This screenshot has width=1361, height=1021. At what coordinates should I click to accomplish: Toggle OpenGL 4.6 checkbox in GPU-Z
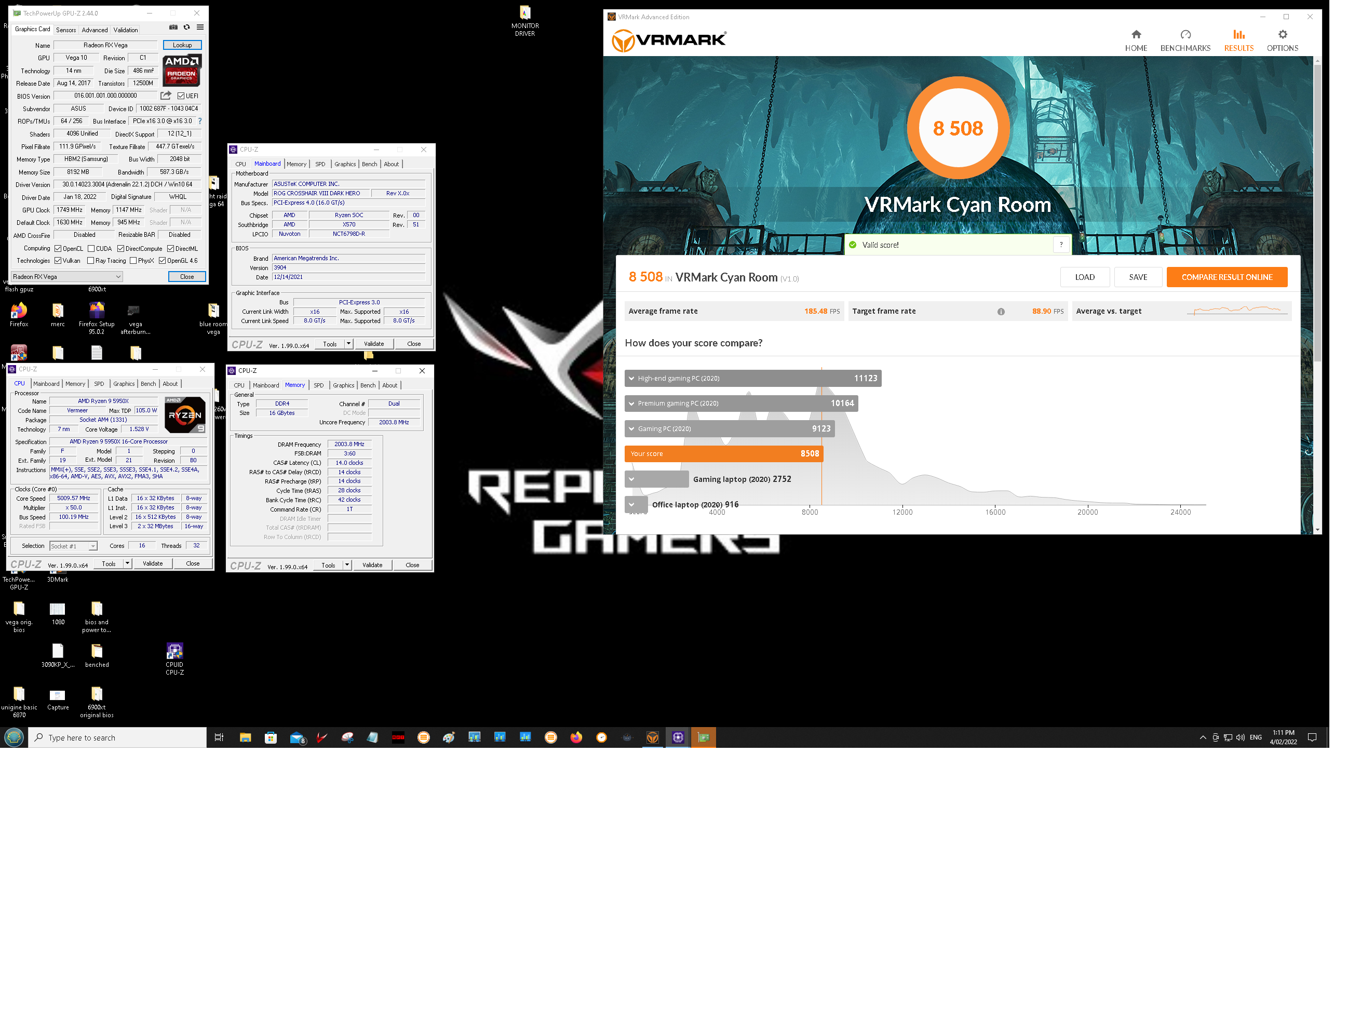162,260
